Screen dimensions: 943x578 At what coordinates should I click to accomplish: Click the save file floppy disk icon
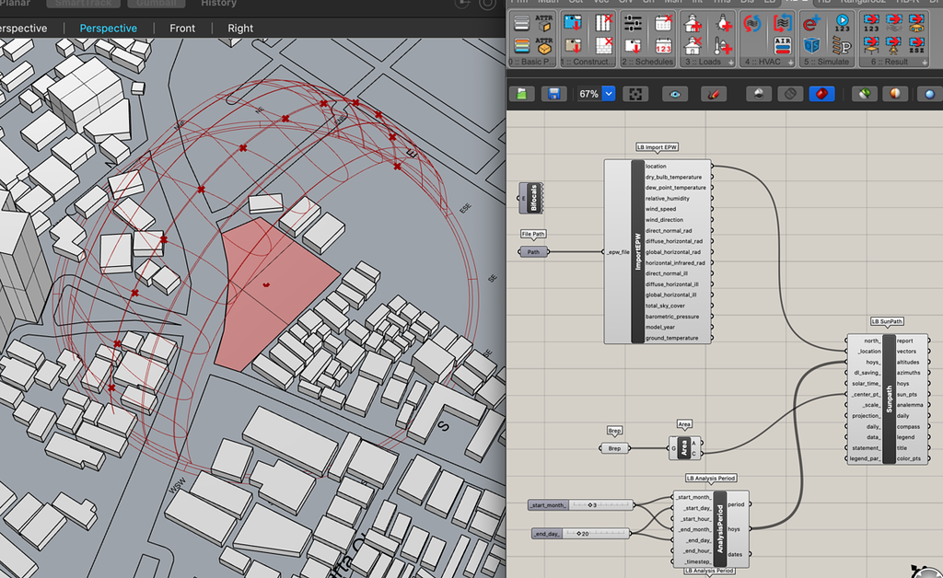[x=553, y=94]
